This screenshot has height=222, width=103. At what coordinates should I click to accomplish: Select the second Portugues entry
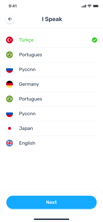pyautogui.click(x=52, y=99)
